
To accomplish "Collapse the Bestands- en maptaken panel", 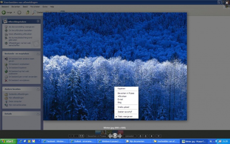I will click(38, 53).
